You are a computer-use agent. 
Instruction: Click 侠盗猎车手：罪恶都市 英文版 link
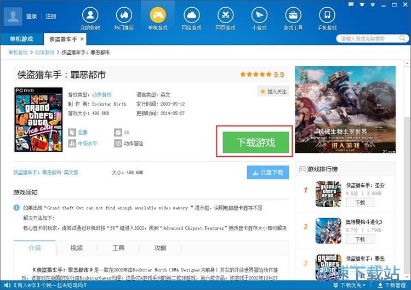coord(46,172)
